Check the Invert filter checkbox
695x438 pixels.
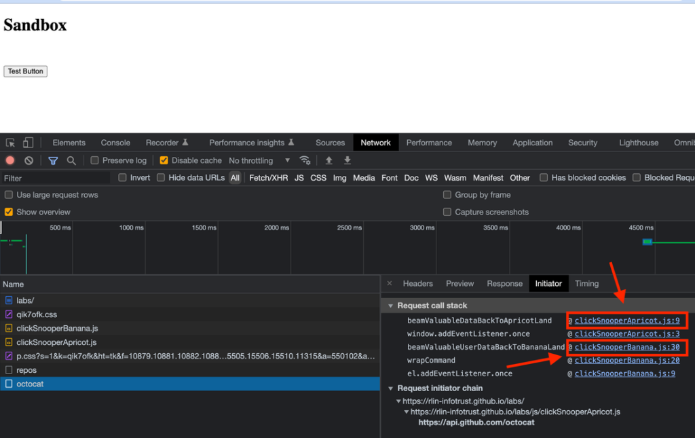pyautogui.click(x=123, y=178)
